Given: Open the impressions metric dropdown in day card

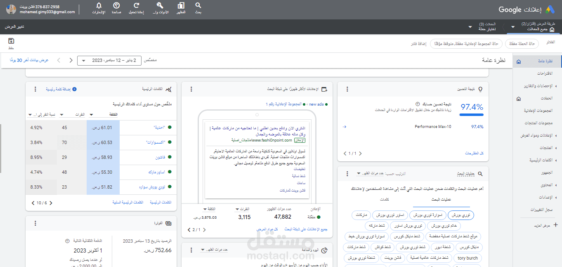Looking at the screenshot, I should [214, 250].
